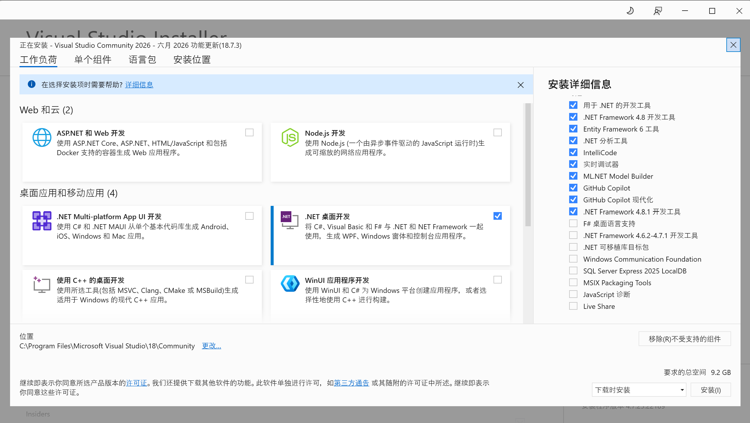Enable MSIX Packaging Tools
The image size is (750, 423).
pyautogui.click(x=573, y=283)
